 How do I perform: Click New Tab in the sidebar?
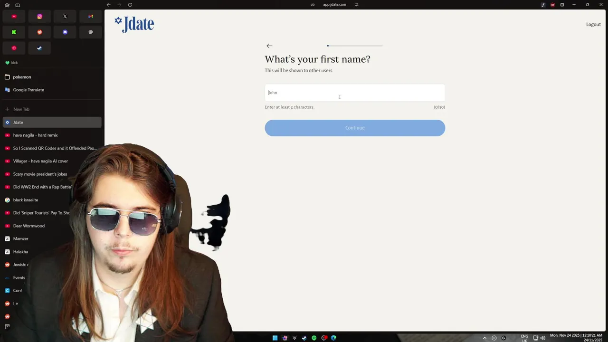(x=52, y=109)
